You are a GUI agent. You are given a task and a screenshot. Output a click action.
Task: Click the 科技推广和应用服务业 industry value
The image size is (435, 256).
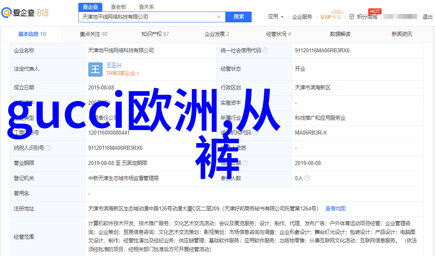[320, 118]
